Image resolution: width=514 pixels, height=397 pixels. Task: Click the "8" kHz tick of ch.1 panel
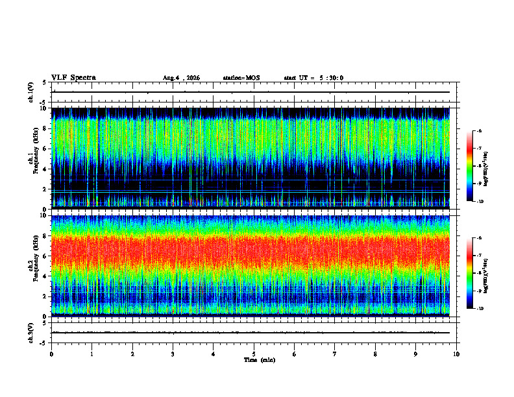click(45, 128)
